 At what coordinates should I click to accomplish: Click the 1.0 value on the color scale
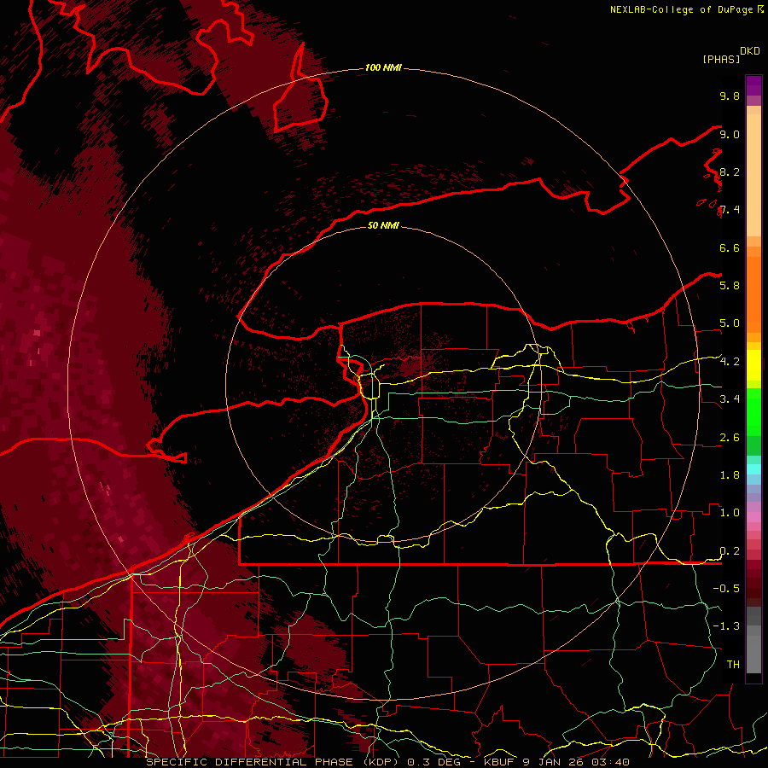[730, 512]
